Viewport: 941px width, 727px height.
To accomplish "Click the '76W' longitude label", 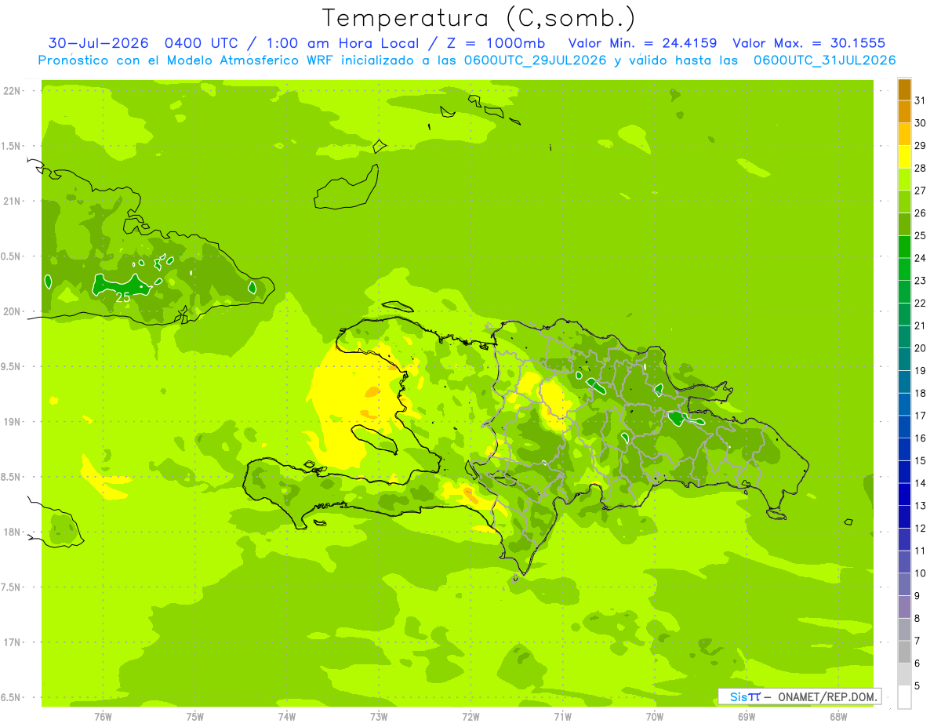I will pyautogui.click(x=103, y=716).
